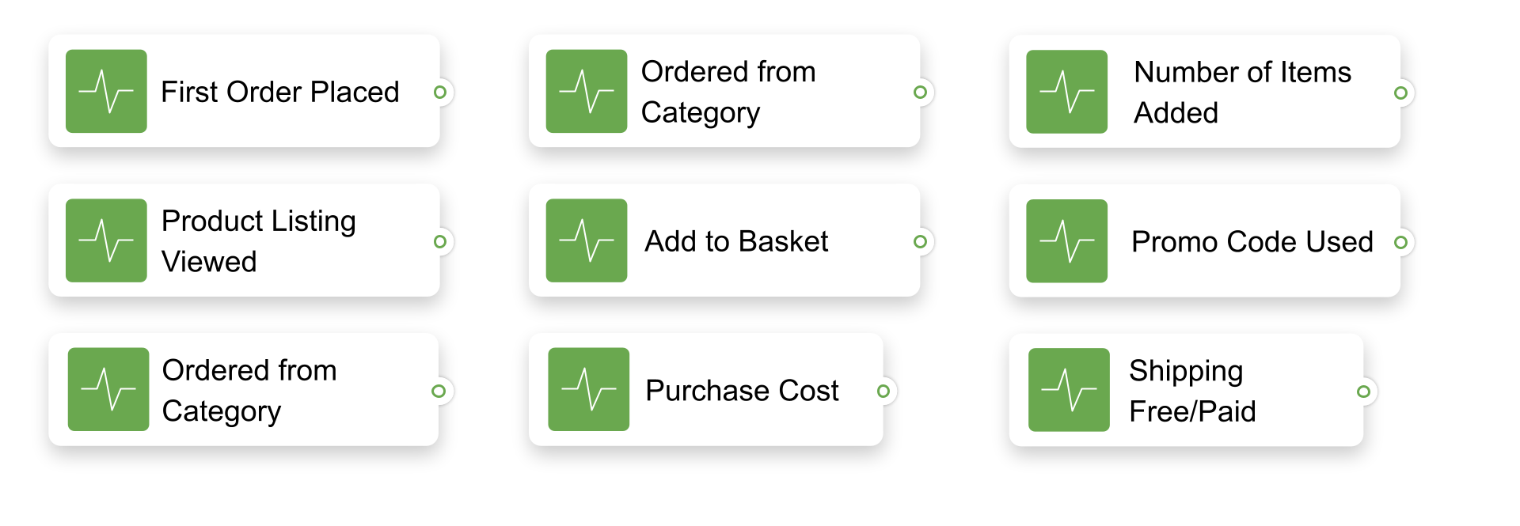Expand the Product Listing Viewed output

click(442, 241)
